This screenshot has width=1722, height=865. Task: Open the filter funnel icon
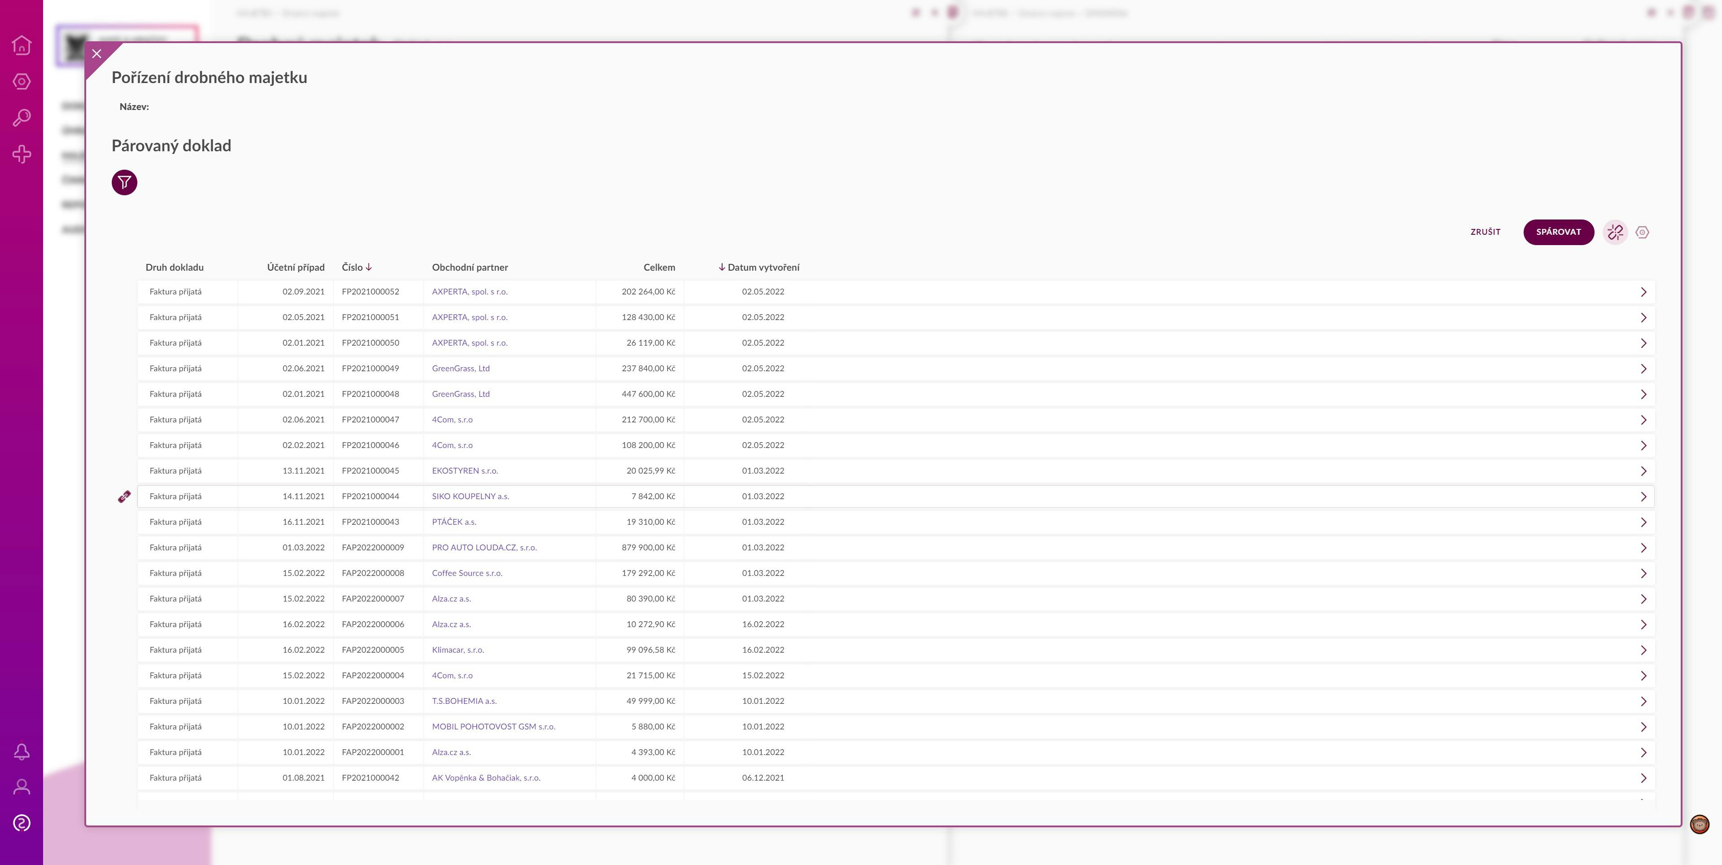coord(124,183)
